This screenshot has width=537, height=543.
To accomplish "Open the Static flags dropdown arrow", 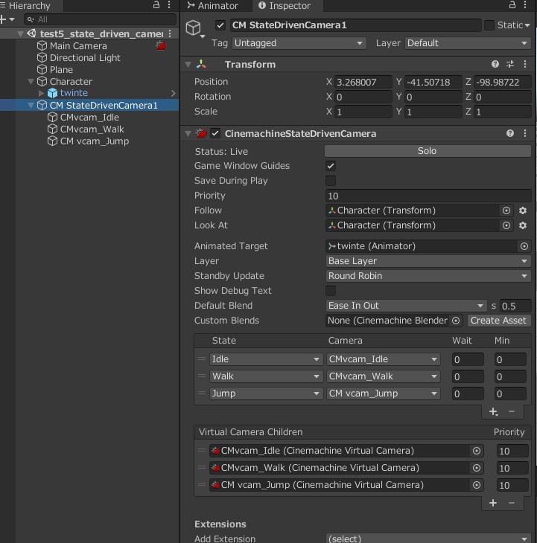I will pos(527,25).
